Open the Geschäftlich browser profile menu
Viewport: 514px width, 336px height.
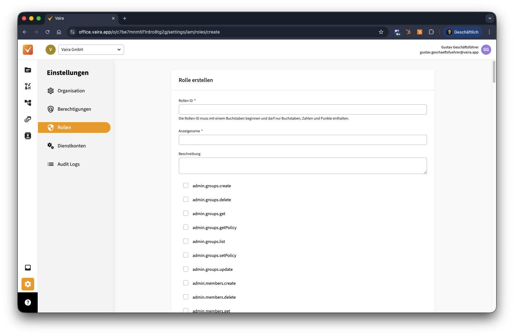(x=462, y=32)
